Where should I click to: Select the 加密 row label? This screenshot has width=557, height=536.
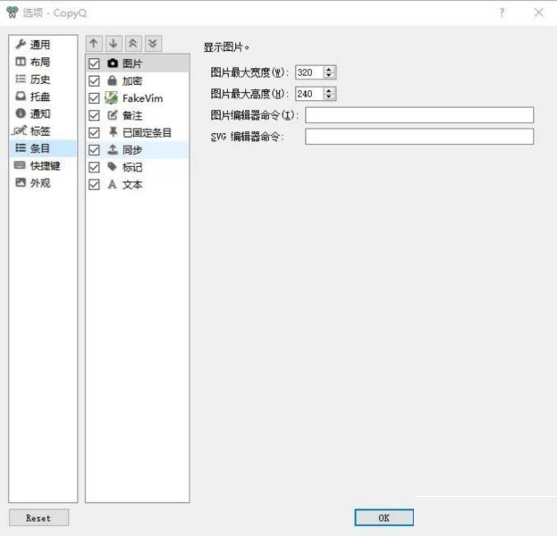click(x=132, y=81)
